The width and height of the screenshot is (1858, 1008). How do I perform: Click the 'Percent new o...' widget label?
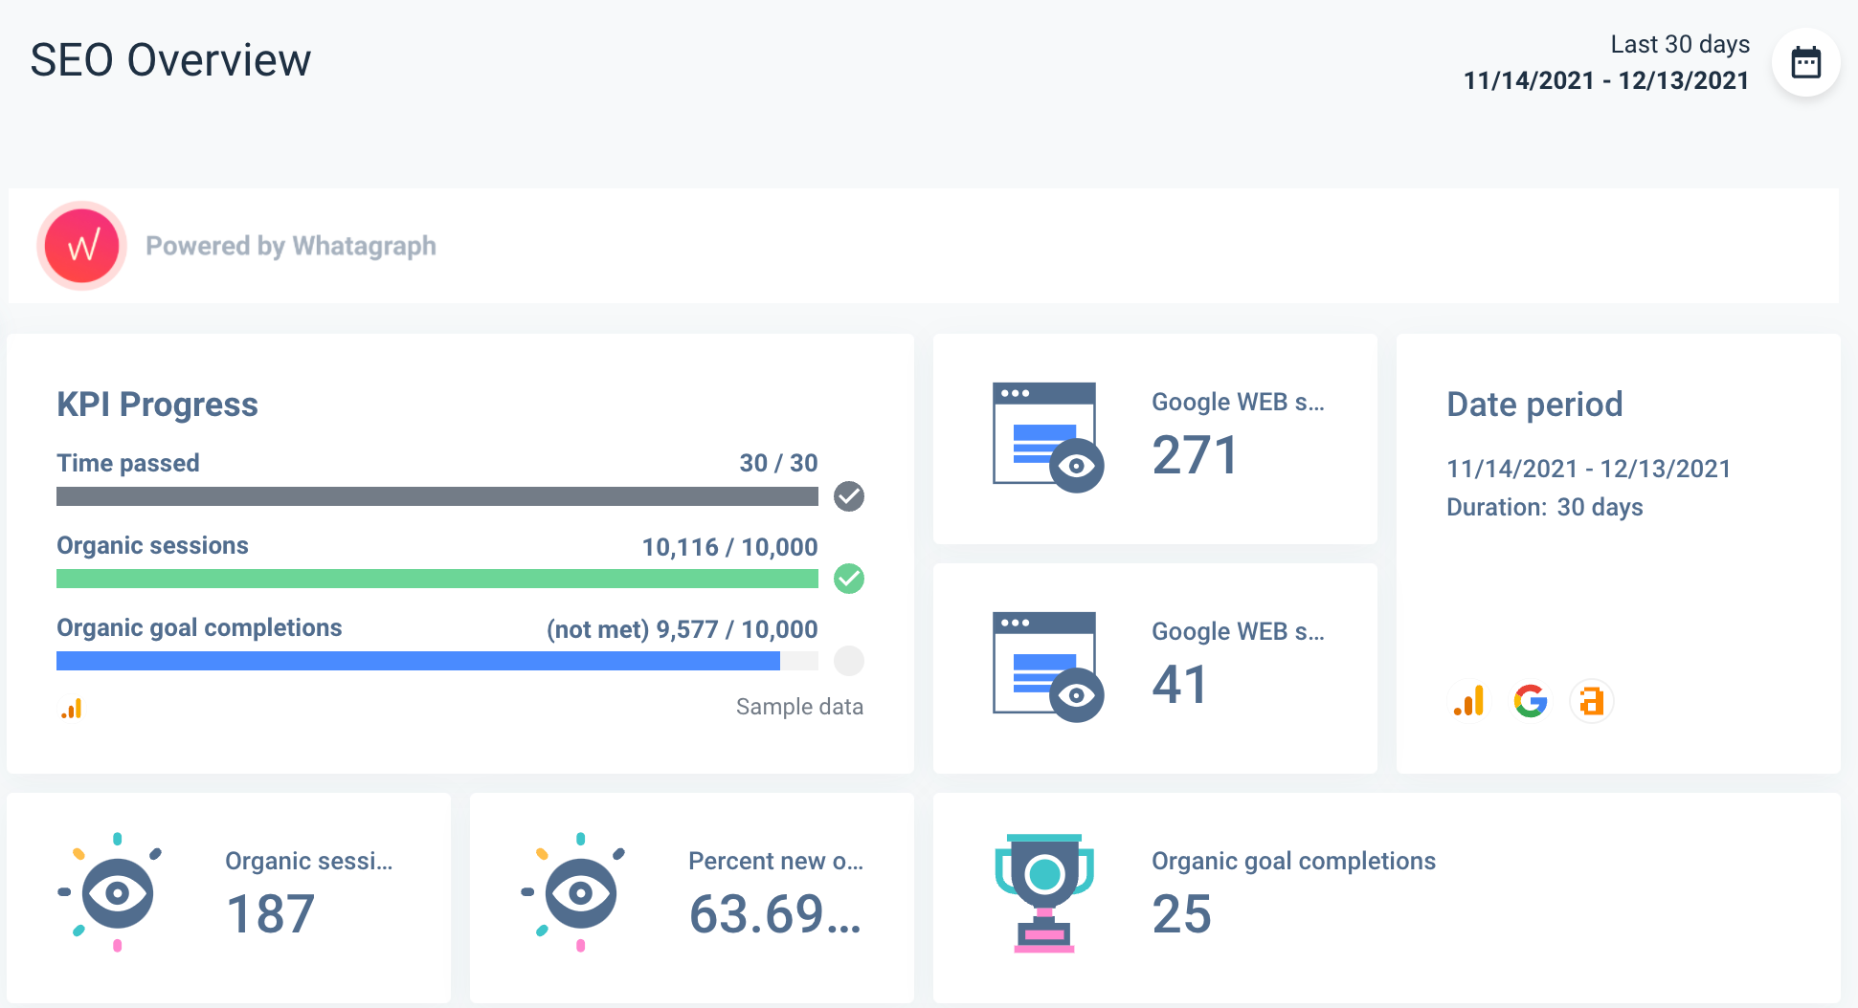775,861
